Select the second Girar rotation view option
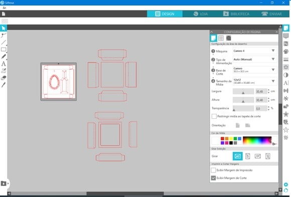Image resolution: width=291 pixels, height=197 pixels. [247, 156]
